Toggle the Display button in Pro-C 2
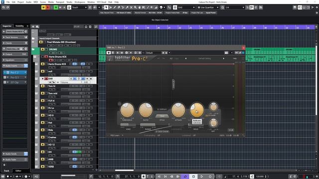This screenshot has width=319, height=179. click(162, 109)
